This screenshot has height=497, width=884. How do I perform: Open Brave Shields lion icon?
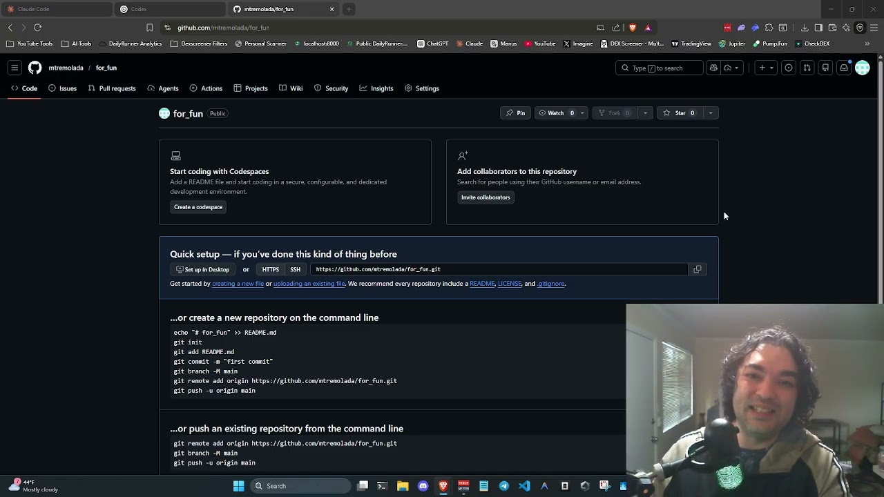pos(632,28)
